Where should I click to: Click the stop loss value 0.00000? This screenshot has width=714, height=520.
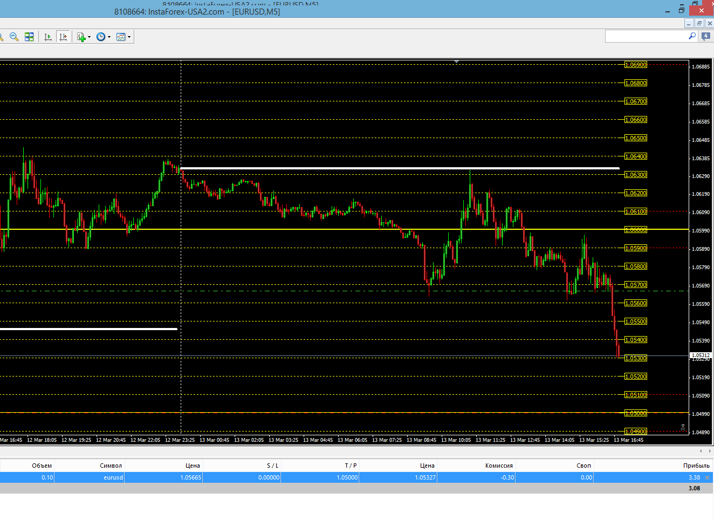269,477
